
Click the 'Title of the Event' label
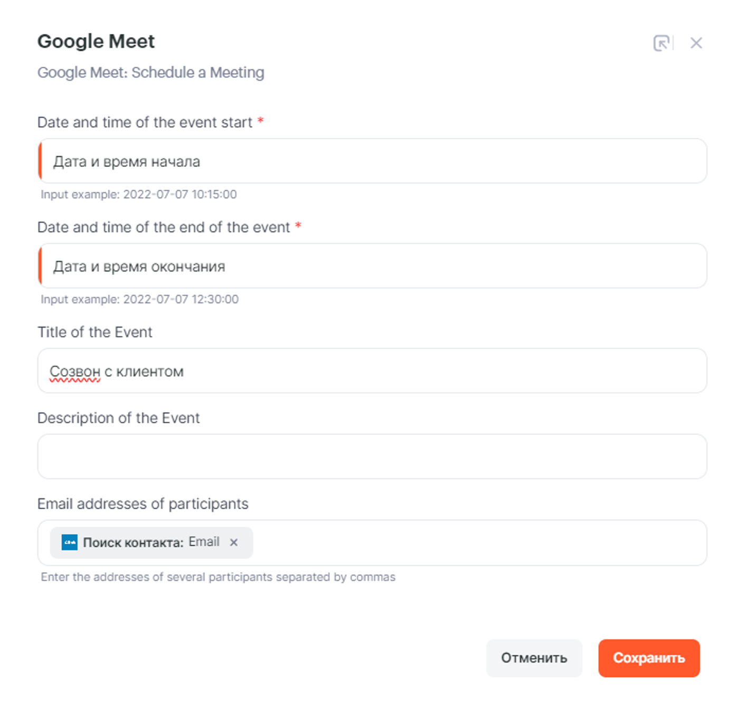(x=95, y=332)
